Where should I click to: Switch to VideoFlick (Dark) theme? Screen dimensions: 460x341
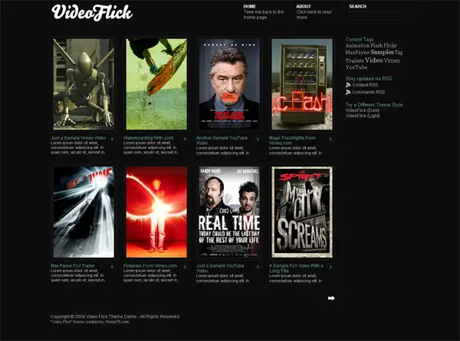[x=363, y=111]
